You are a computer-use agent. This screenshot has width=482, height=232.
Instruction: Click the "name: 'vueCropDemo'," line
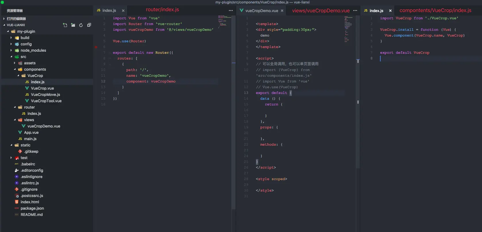pyautogui.click(x=149, y=76)
